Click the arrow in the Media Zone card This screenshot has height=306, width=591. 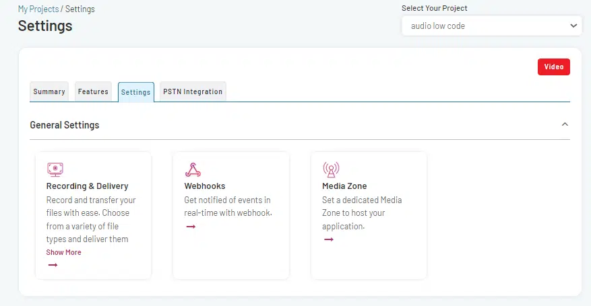tap(329, 239)
